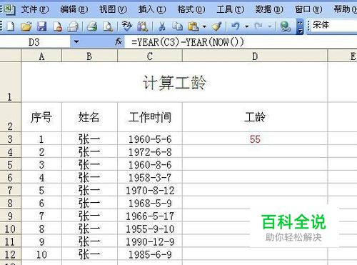Viewport: 357px width, 265px height.
Task: Open Print Preview with the magnifier icon
Action: 108,26
